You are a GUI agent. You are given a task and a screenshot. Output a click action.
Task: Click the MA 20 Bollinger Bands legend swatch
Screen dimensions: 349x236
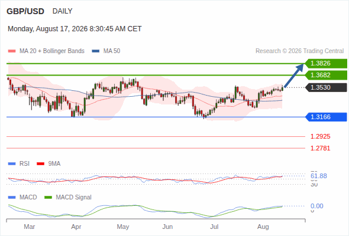pyautogui.click(x=12, y=51)
